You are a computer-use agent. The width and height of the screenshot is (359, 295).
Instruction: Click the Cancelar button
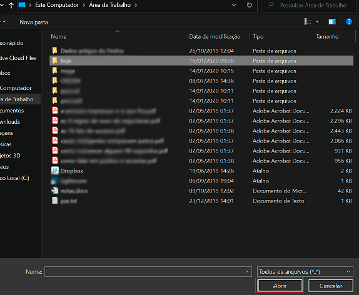click(331, 286)
